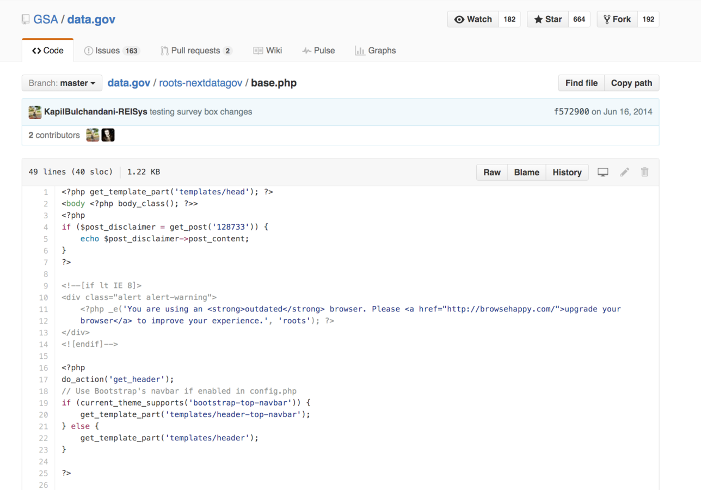Click the browsehappy.com URL in code
This screenshot has height=490, width=701.
(503, 309)
